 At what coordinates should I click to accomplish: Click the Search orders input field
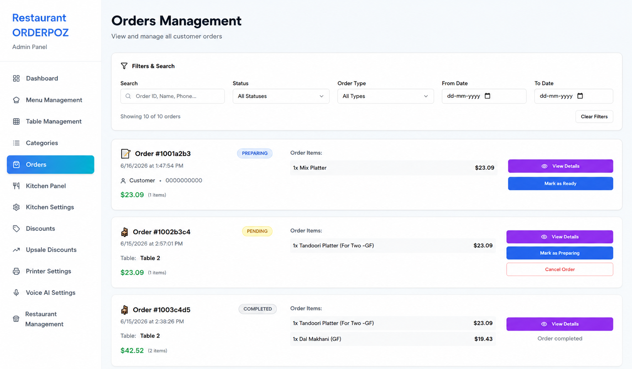[173, 96]
